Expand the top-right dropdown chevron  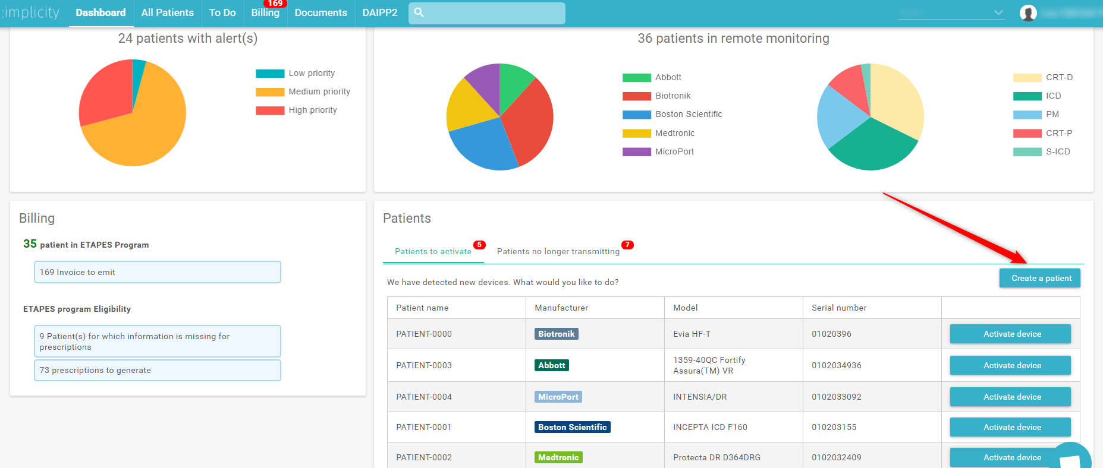click(998, 12)
